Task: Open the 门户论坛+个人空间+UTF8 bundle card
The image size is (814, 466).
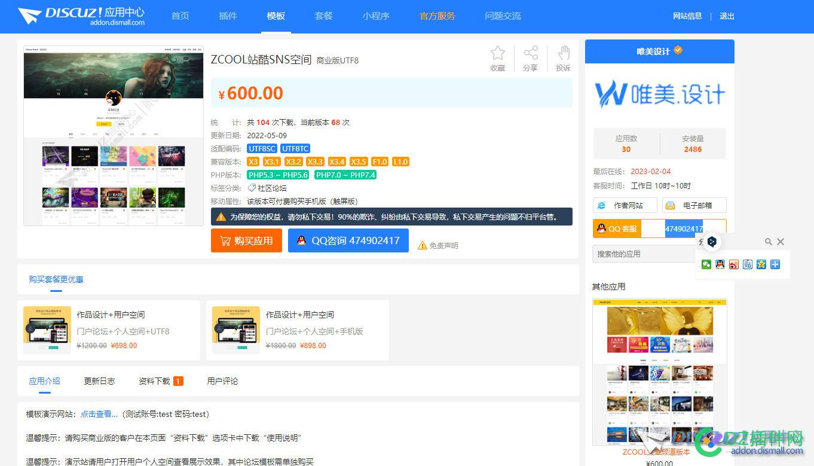Action: [x=109, y=330]
